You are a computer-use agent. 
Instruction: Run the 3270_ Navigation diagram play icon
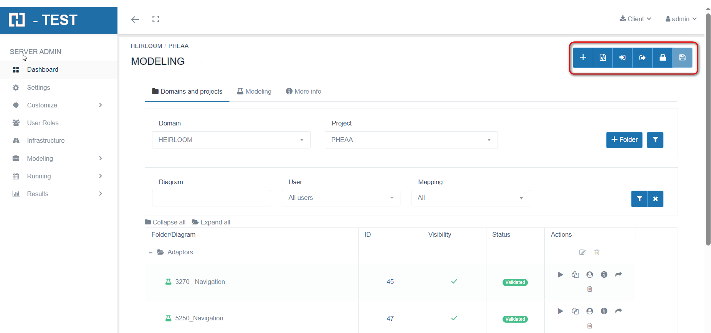click(561, 275)
